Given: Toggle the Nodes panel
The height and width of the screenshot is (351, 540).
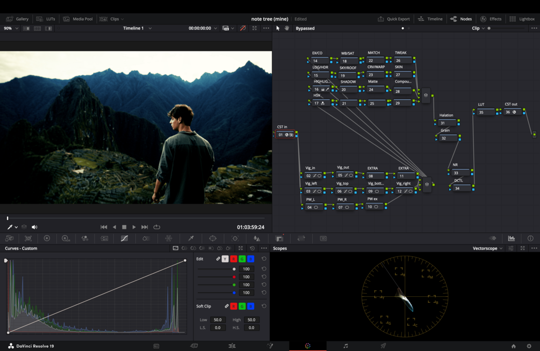Looking at the screenshot, I should click(461, 19).
